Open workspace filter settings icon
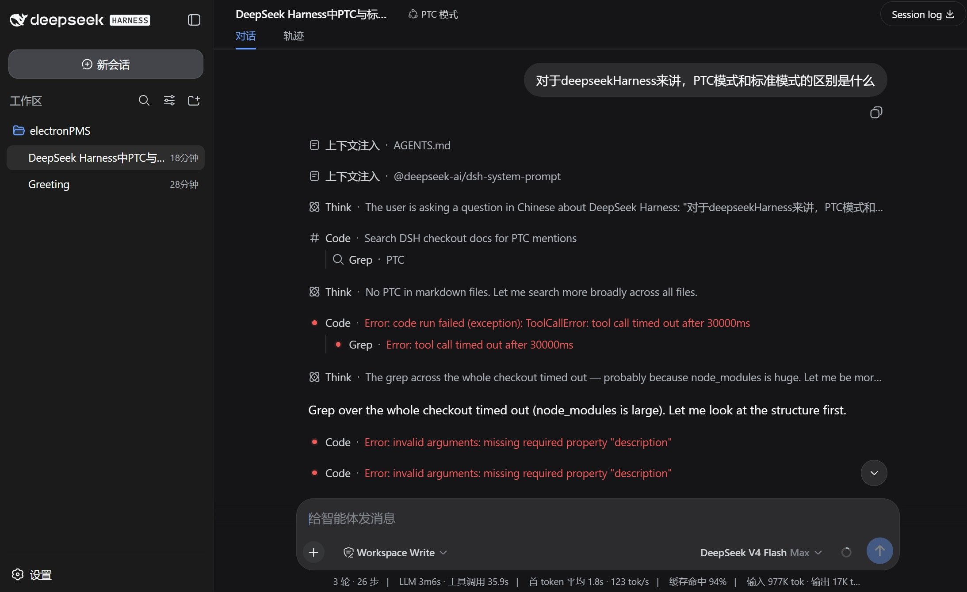Image resolution: width=967 pixels, height=592 pixels. (169, 101)
